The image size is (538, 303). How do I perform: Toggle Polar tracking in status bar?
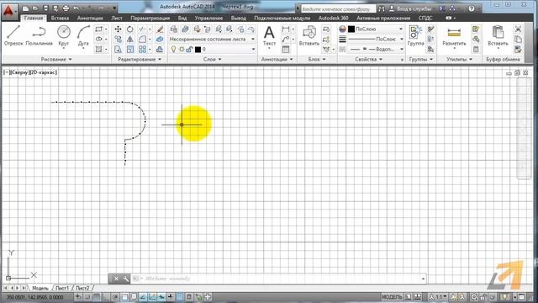[x=115, y=297]
